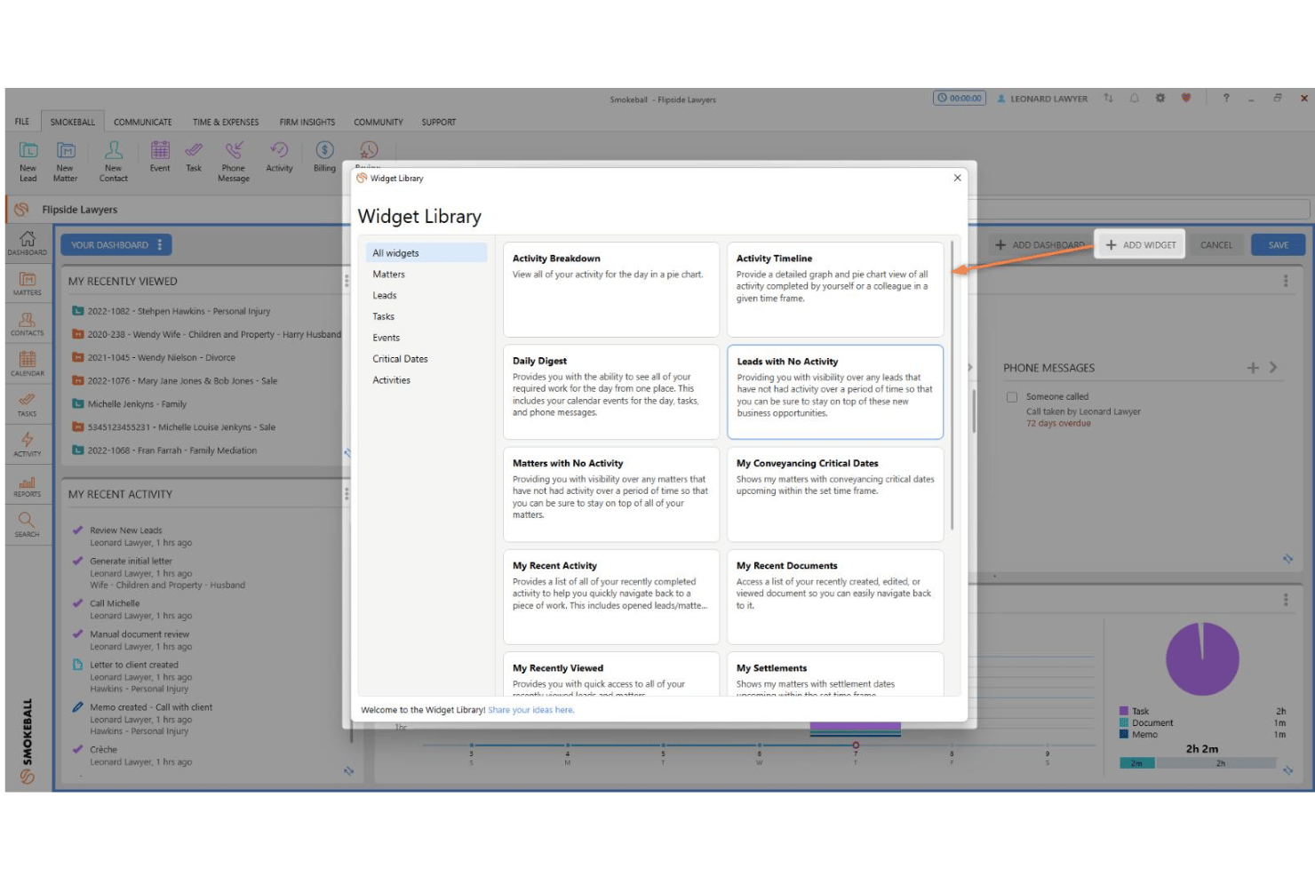Open 'Michelle Jenkyns - Family' recently viewed item
This screenshot has width=1315, height=877.
click(x=130, y=404)
